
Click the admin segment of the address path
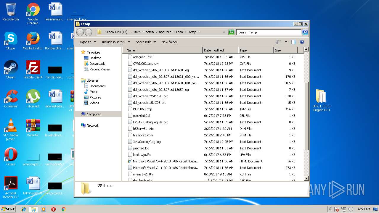[150, 32]
